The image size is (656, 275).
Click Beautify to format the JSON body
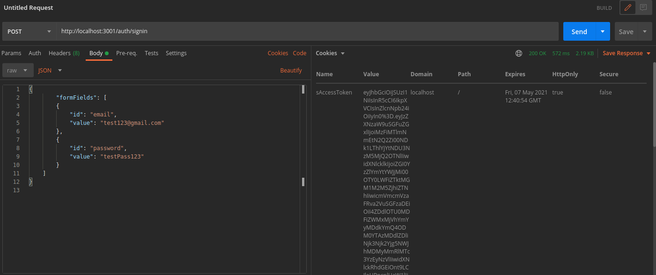pos(291,70)
